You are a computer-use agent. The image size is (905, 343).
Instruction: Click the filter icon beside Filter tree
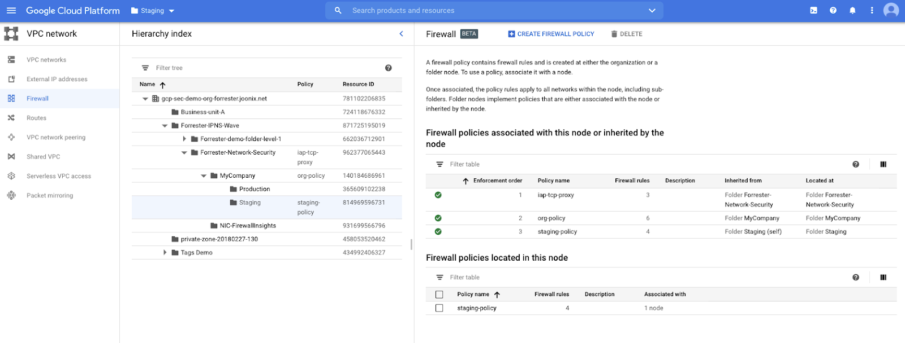pos(145,68)
